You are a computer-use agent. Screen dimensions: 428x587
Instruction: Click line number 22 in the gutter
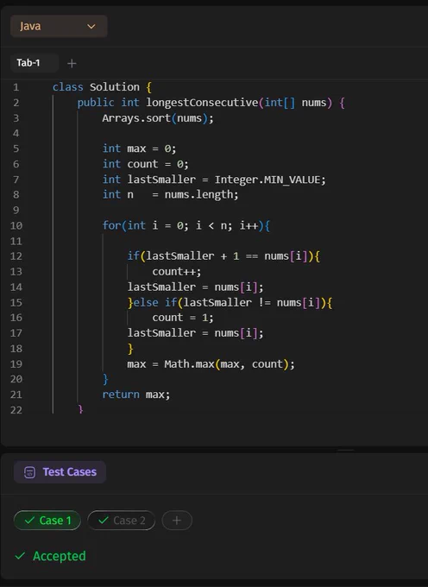point(16,410)
